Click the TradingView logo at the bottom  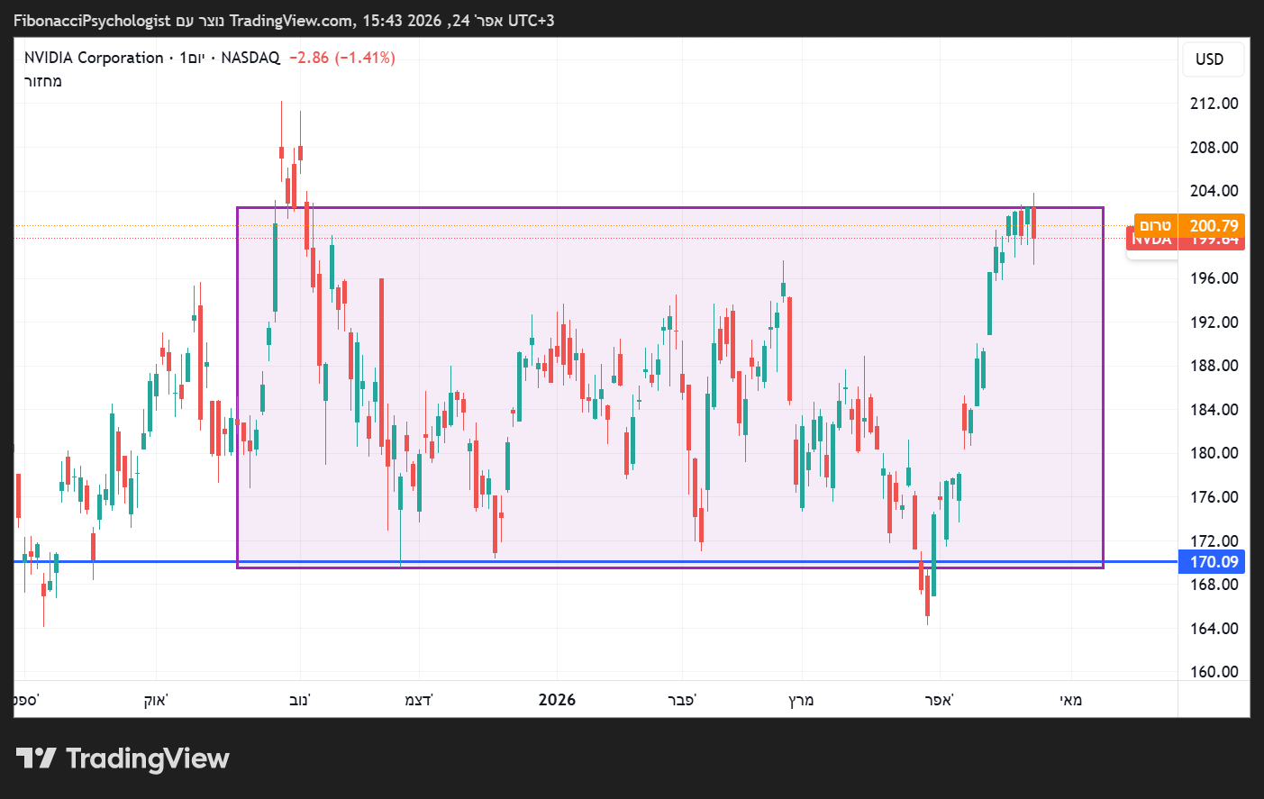point(123,758)
